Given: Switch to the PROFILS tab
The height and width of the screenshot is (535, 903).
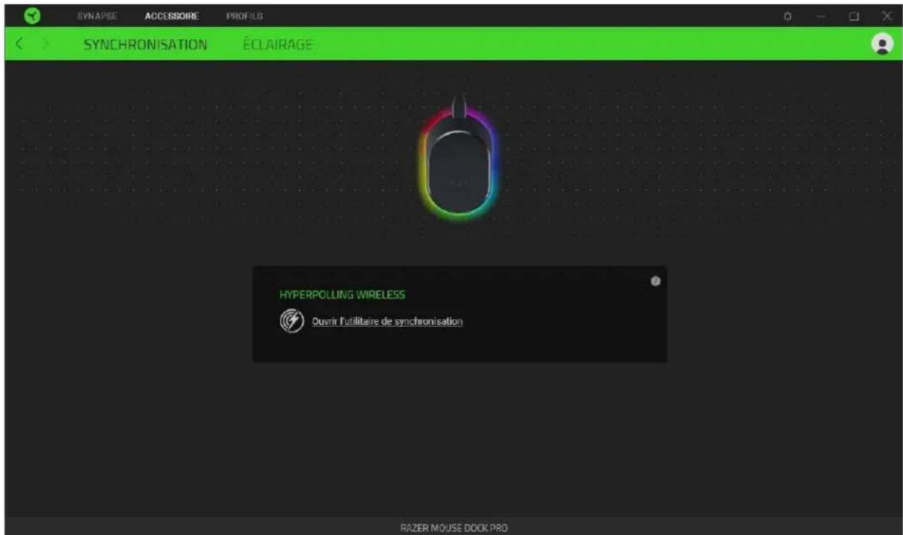Looking at the screenshot, I should [x=244, y=15].
